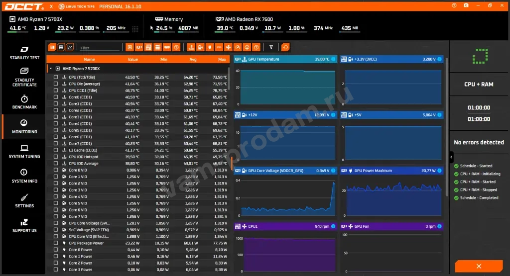
Task: Check the Core 3 Power checkbox
Action: coord(56,270)
